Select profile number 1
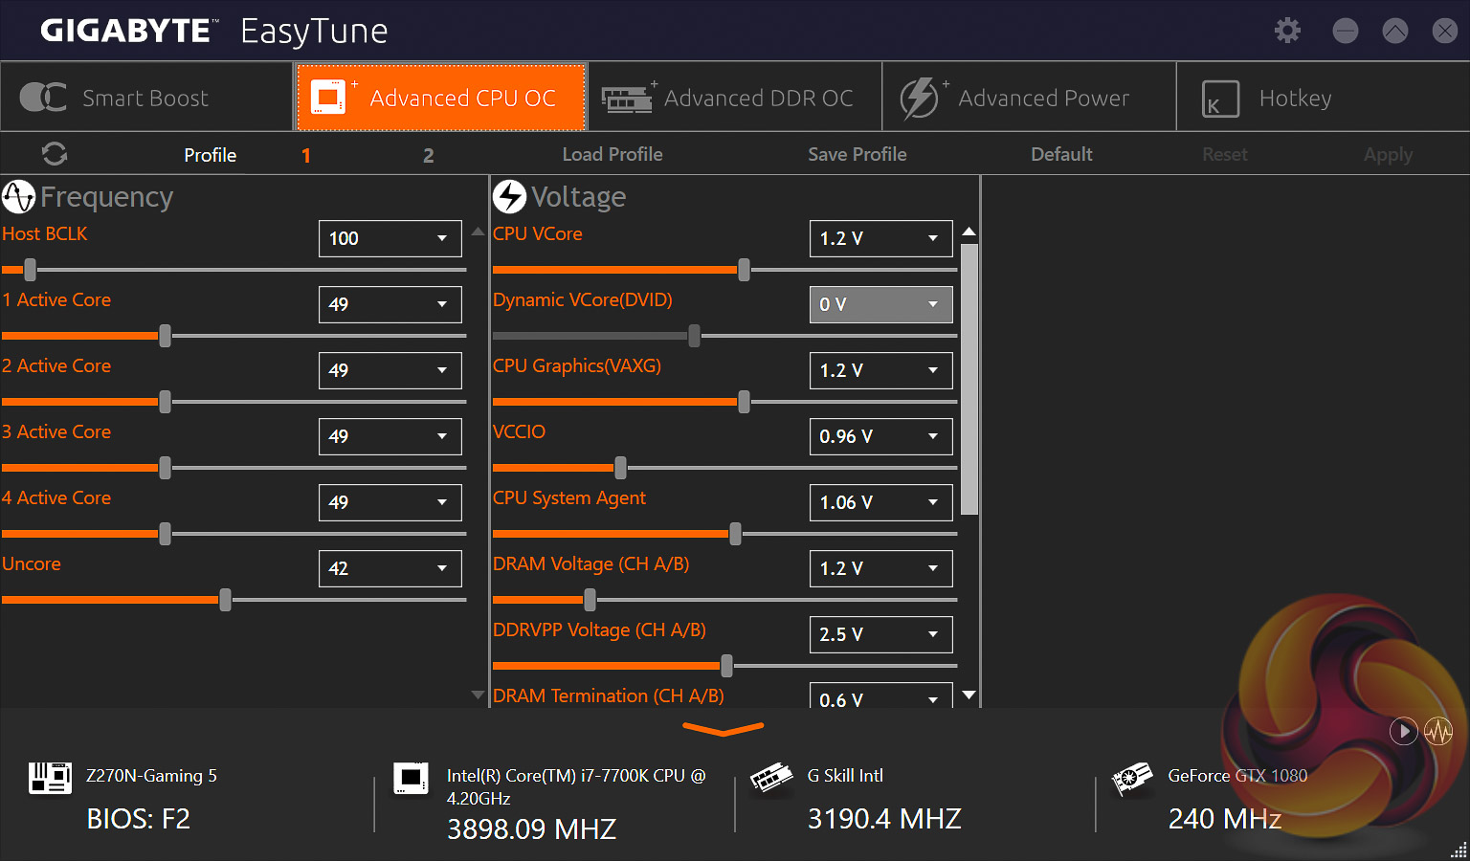The image size is (1470, 861). click(x=306, y=155)
